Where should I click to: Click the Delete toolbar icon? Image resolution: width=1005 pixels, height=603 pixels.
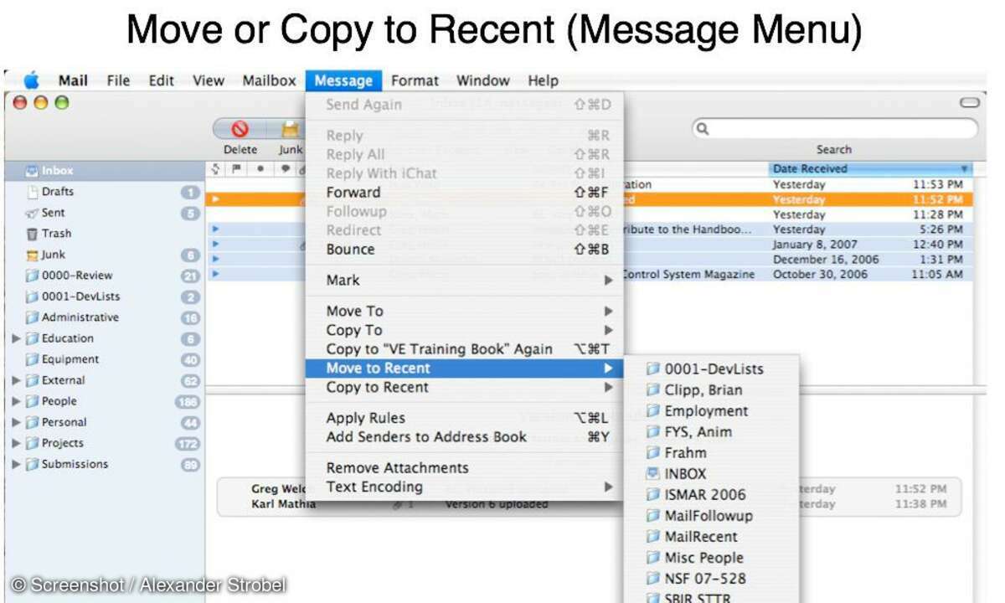pos(240,129)
